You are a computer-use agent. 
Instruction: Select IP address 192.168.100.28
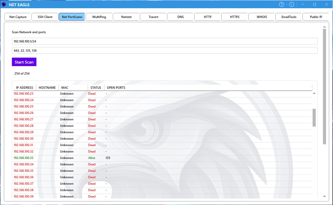click(x=23, y=126)
